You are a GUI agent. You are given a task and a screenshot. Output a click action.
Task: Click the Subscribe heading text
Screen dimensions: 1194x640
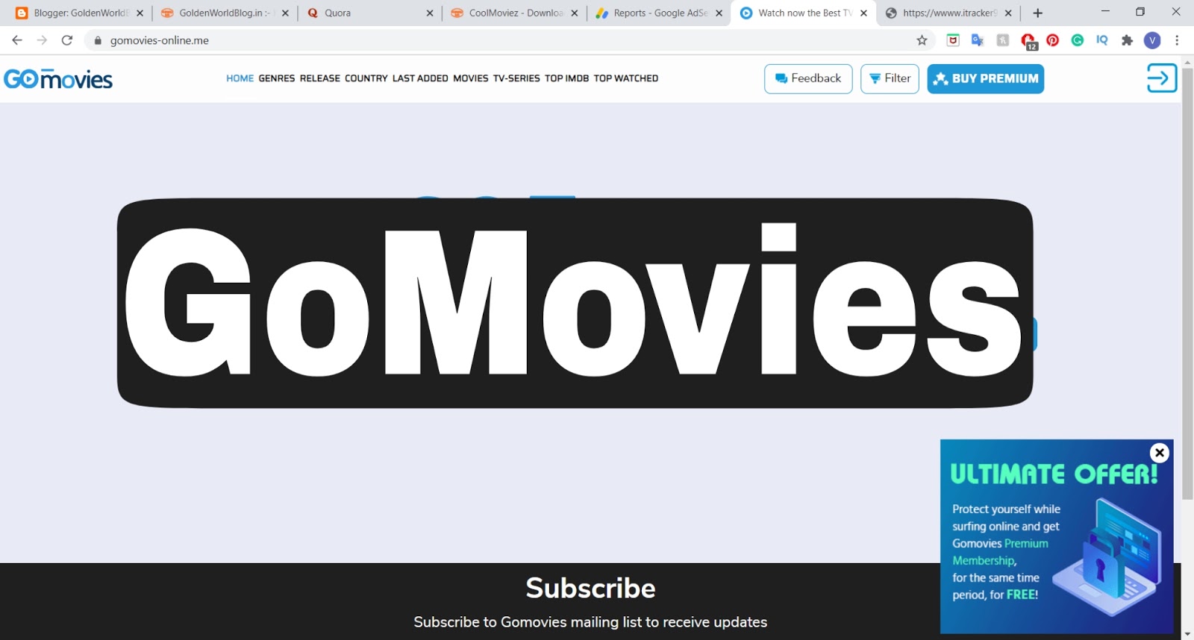pyautogui.click(x=590, y=588)
